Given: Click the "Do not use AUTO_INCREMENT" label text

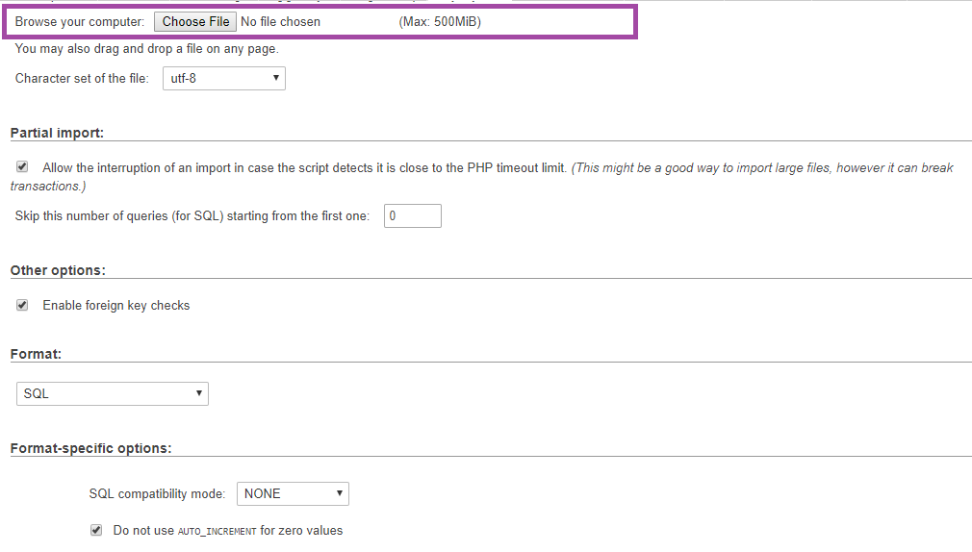Looking at the screenshot, I should point(227,530).
